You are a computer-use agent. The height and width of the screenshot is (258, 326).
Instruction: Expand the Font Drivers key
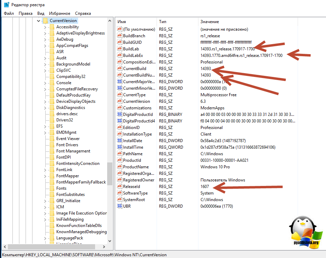(45, 145)
